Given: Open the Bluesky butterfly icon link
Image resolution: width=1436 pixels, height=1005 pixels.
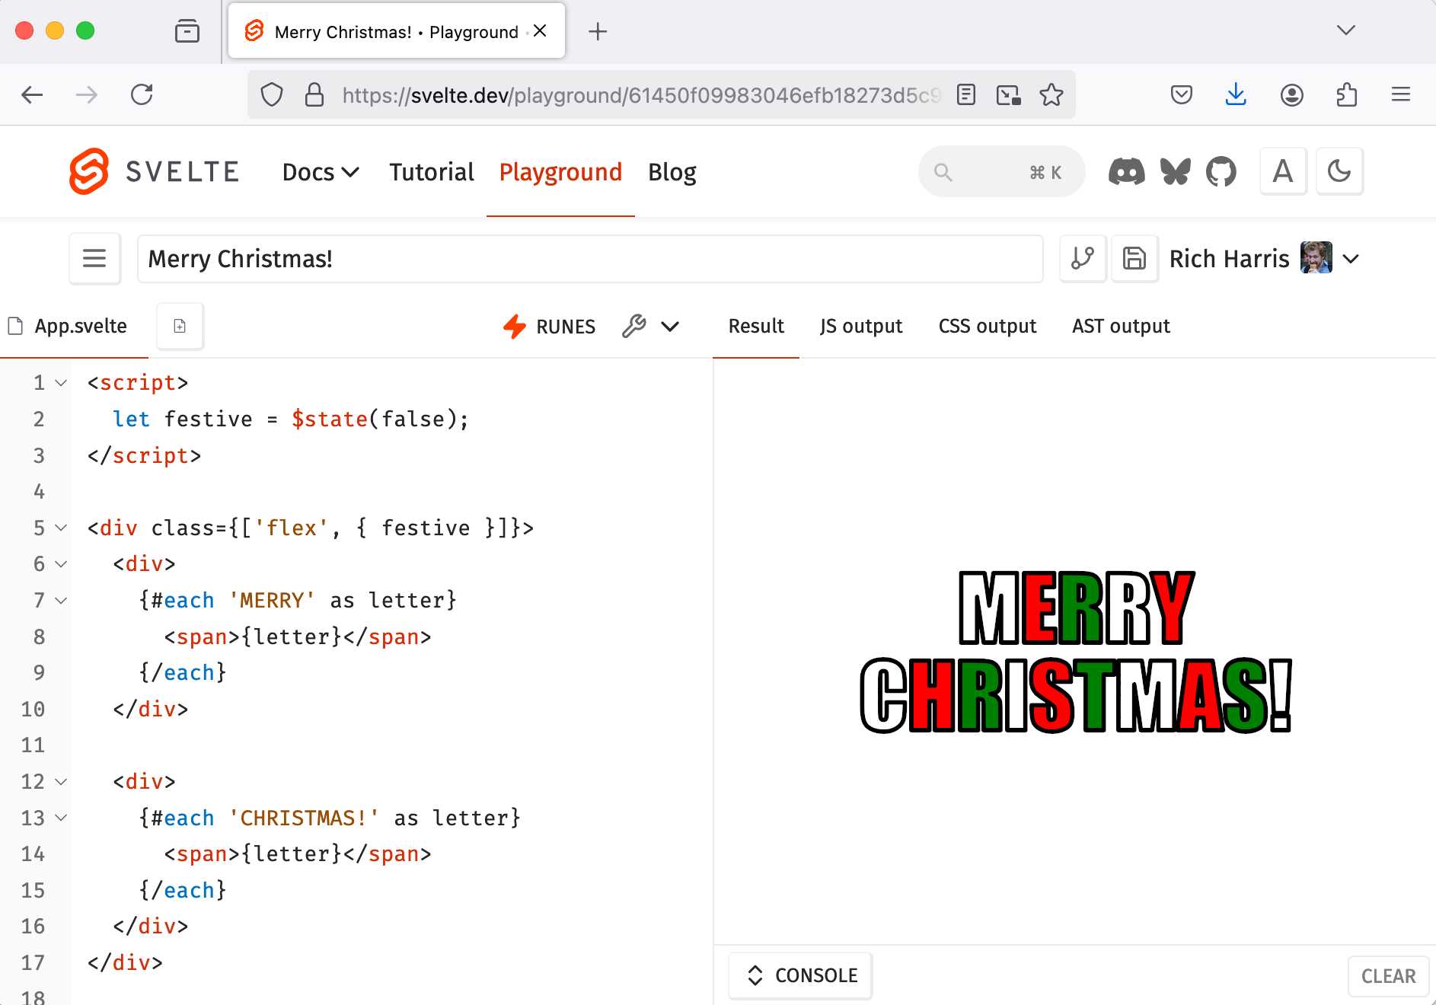Looking at the screenshot, I should click(x=1175, y=172).
